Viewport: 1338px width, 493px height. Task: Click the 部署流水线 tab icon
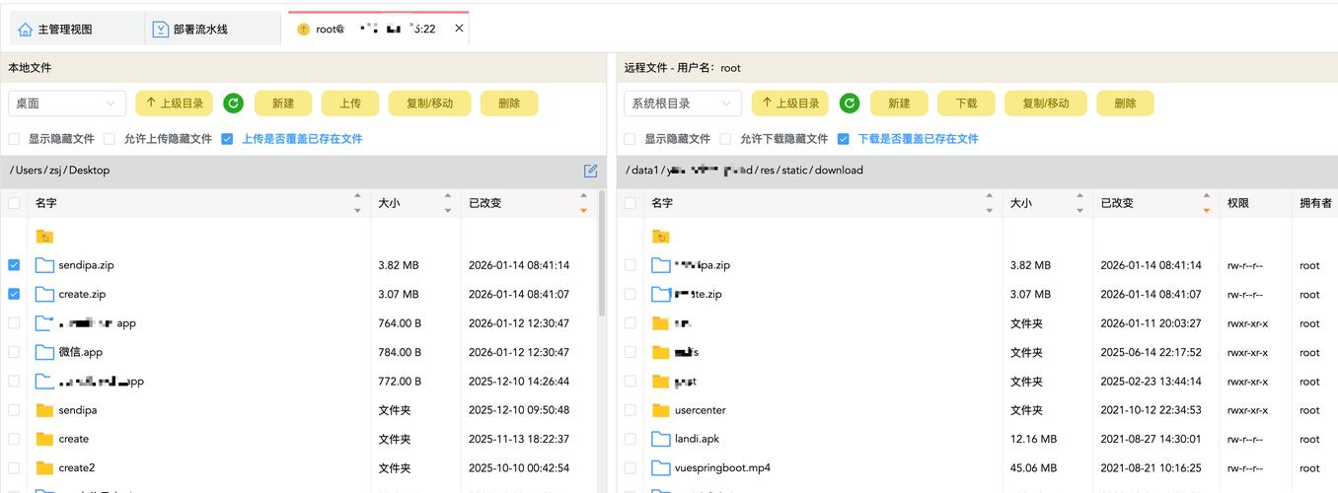click(x=161, y=30)
